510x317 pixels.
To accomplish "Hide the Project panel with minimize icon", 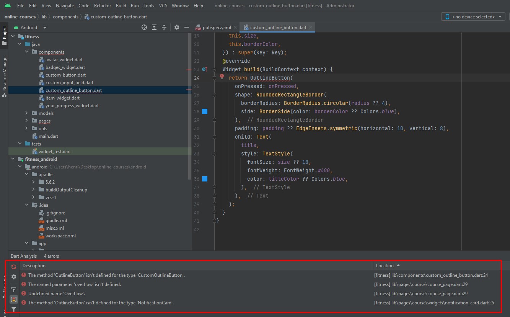I will click(x=187, y=27).
